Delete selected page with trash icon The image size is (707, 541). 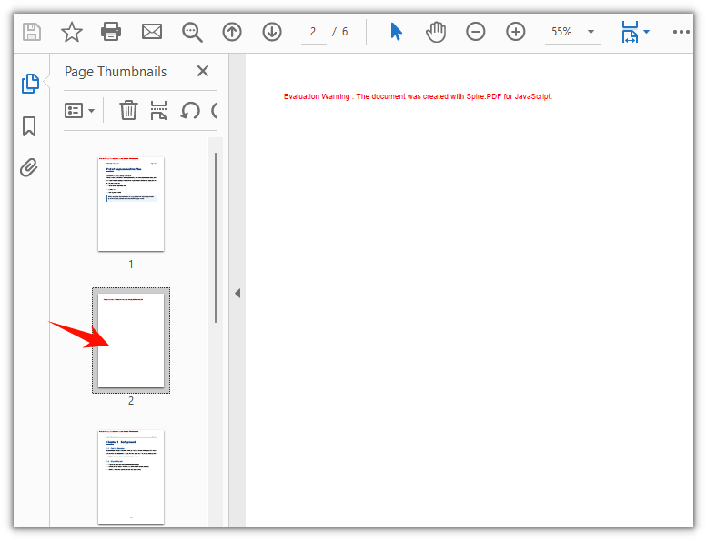click(128, 110)
